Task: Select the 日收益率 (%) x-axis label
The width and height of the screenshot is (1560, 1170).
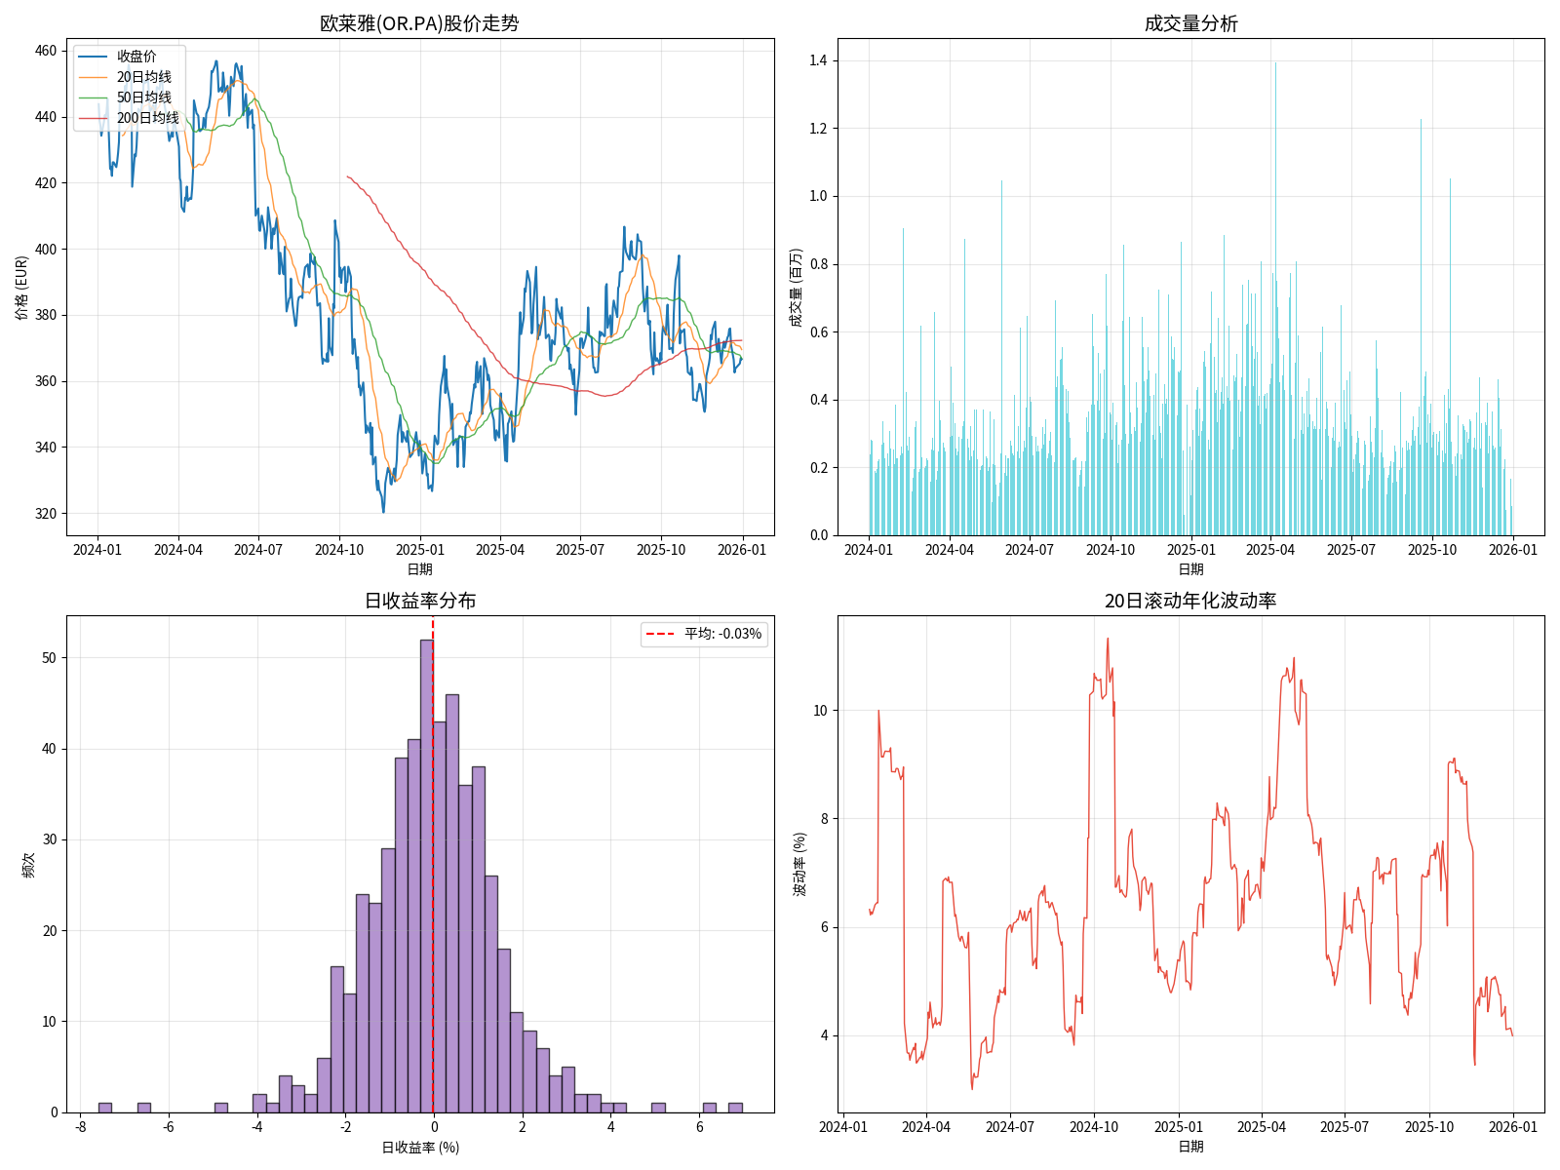Action: click(x=419, y=1148)
